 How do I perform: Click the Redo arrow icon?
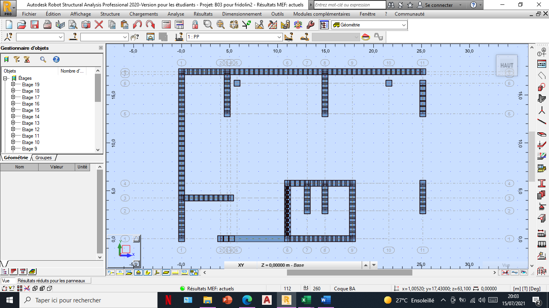click(x=150, y=25)
